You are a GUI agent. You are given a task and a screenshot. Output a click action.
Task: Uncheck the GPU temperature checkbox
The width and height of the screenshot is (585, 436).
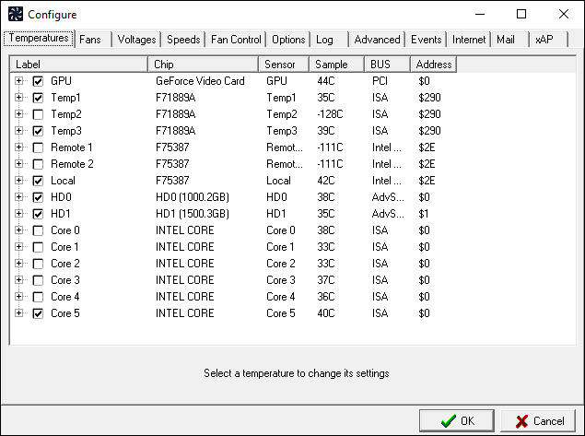click(x=38, y=81)
